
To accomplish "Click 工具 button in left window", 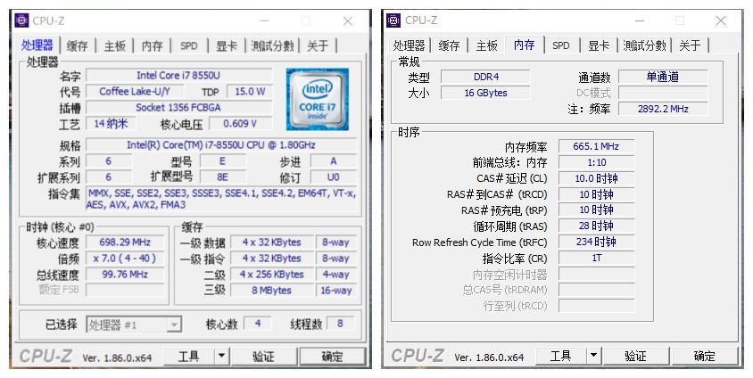I will pos(189,356).
